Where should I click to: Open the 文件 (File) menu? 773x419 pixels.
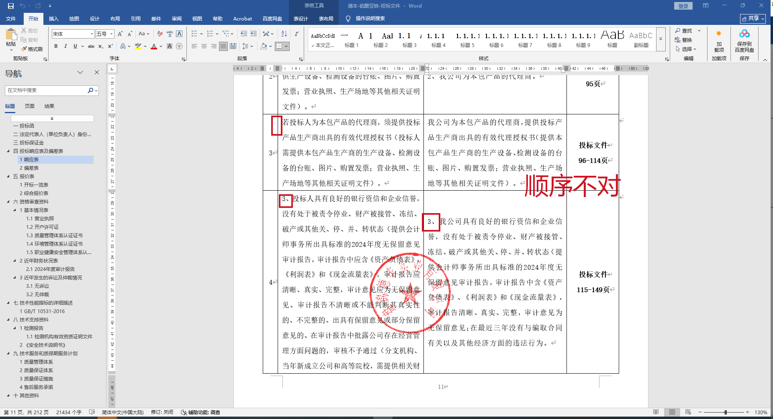point(11,18)
